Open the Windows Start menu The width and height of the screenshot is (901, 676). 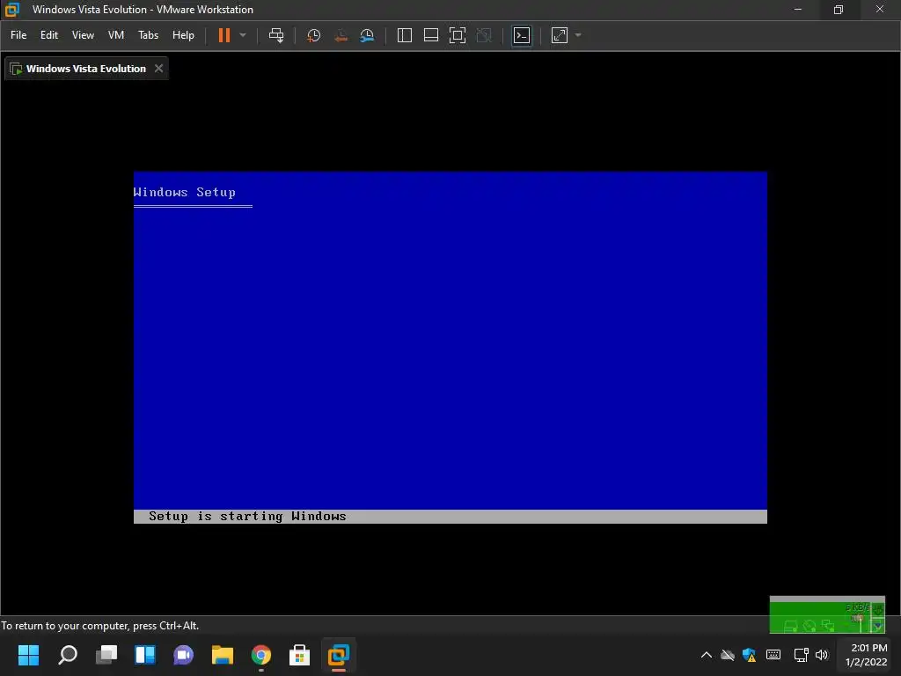28,655
